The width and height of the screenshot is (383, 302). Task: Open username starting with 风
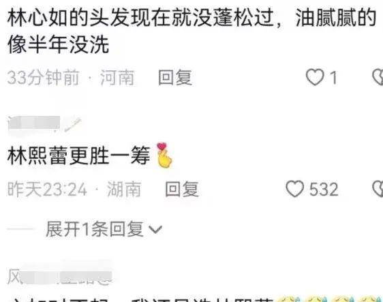point(59,277)
